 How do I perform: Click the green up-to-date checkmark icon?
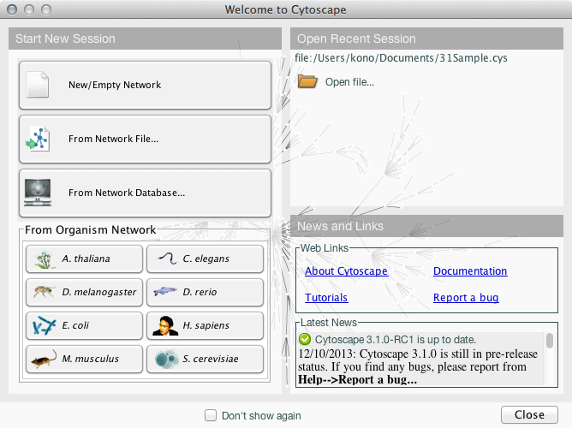tap(305, 340)
